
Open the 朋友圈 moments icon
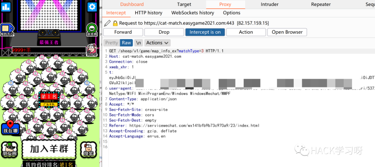click(10, 149)
